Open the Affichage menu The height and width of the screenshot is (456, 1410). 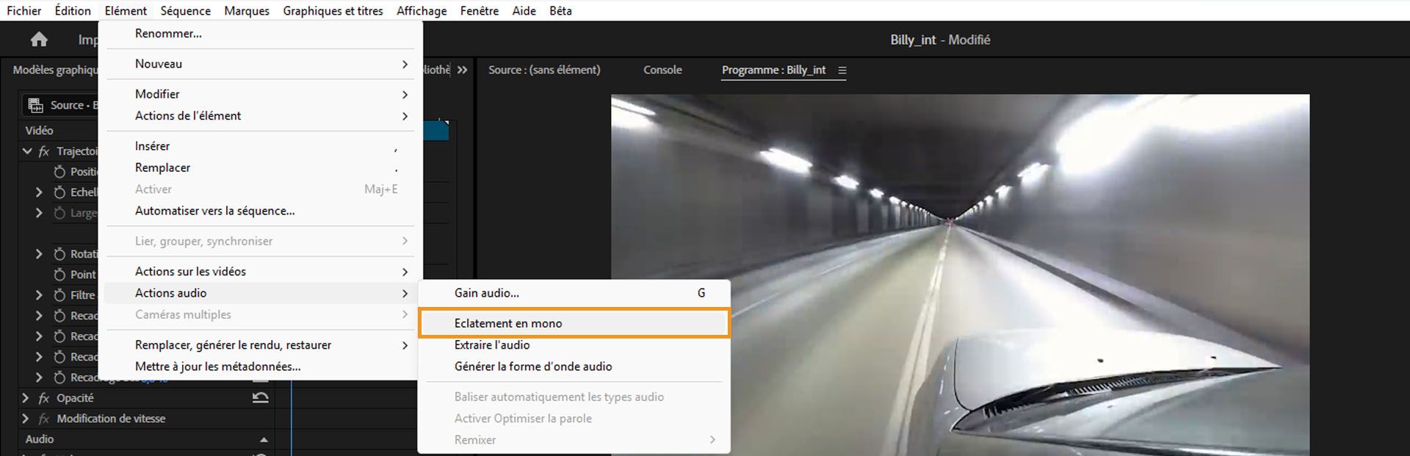(422, 11)
